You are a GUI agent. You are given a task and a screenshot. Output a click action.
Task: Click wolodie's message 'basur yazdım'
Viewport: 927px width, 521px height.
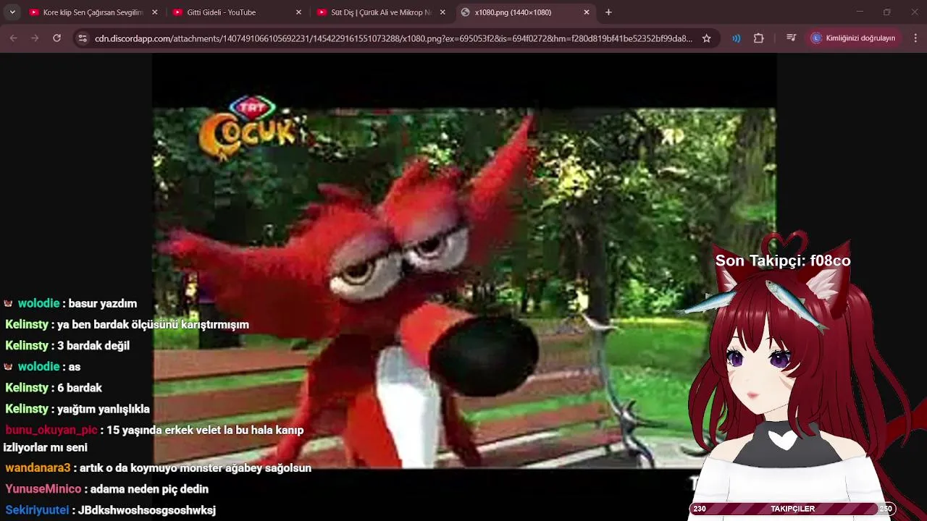tap(102, 303)
